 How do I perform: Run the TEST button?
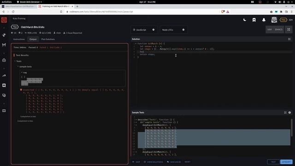click(x=273, y=162)
